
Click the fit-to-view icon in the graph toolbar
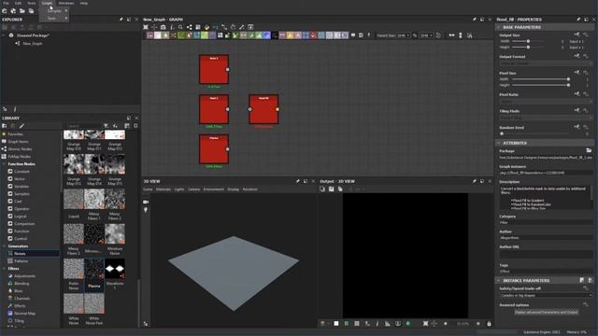146,27
